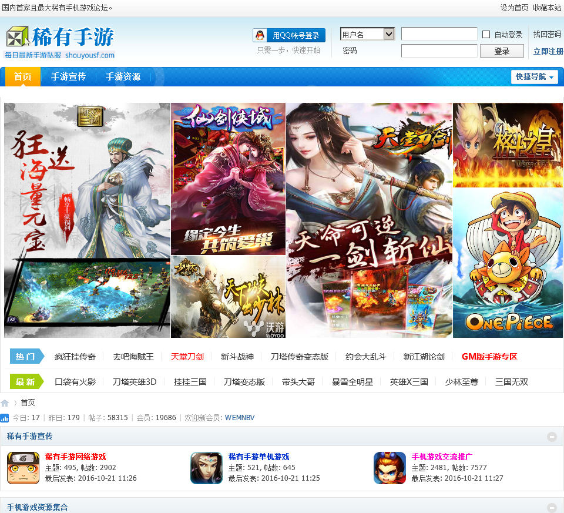Expand the 快捷导航 quick navigation menu
This screenshot has width=564, height=513.
(x=535, y=76)
